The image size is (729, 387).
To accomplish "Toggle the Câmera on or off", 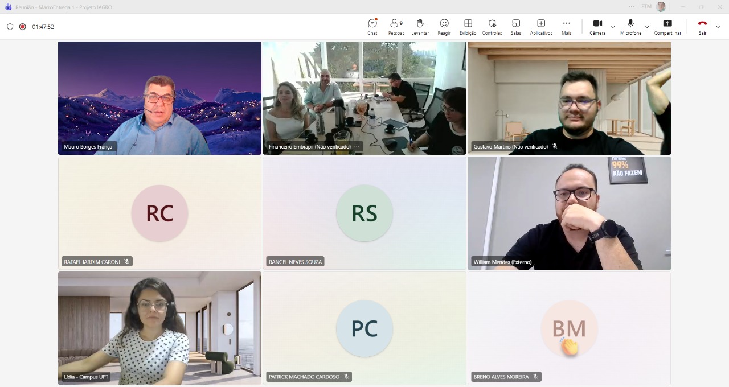I will pos(597,27).
